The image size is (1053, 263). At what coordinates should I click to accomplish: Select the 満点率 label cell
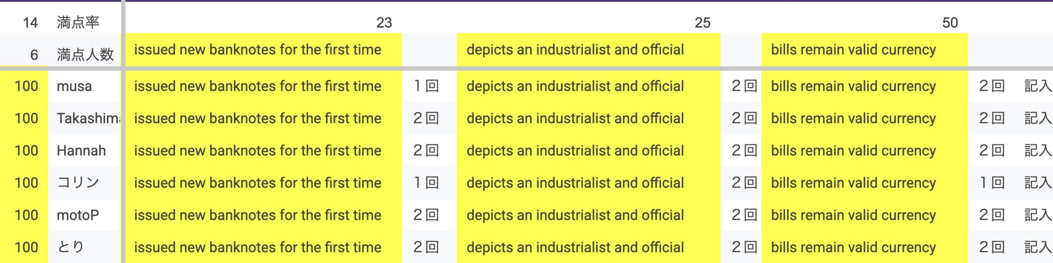78,23
